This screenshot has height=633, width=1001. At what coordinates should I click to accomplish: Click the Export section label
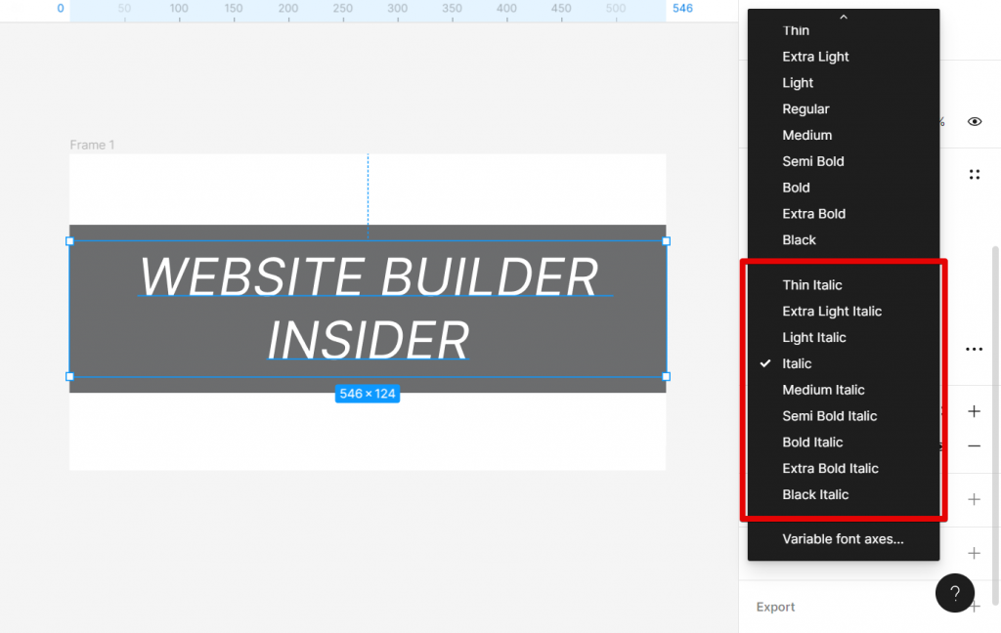pos(775,607)
